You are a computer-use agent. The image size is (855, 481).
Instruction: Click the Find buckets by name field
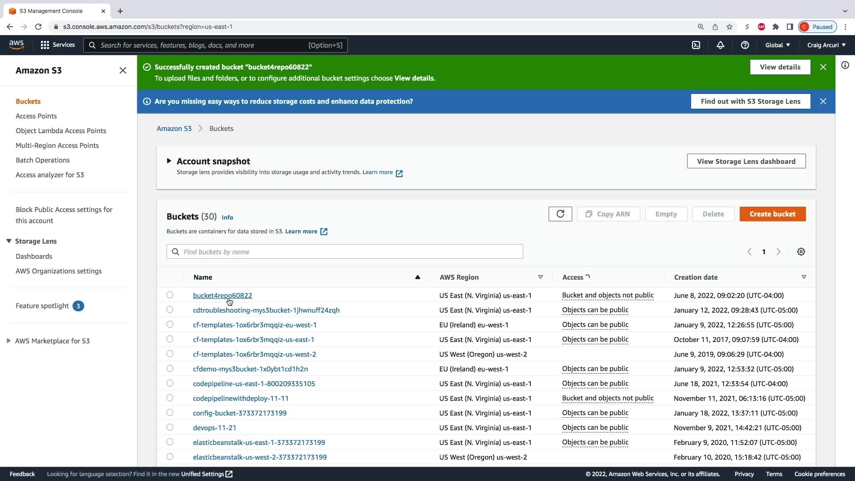[345, 252]
